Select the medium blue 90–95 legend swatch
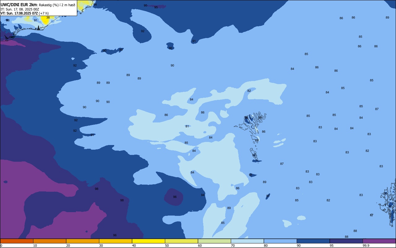Image resolution: width=396 pixels, height=248 pixels. [313, 241]
